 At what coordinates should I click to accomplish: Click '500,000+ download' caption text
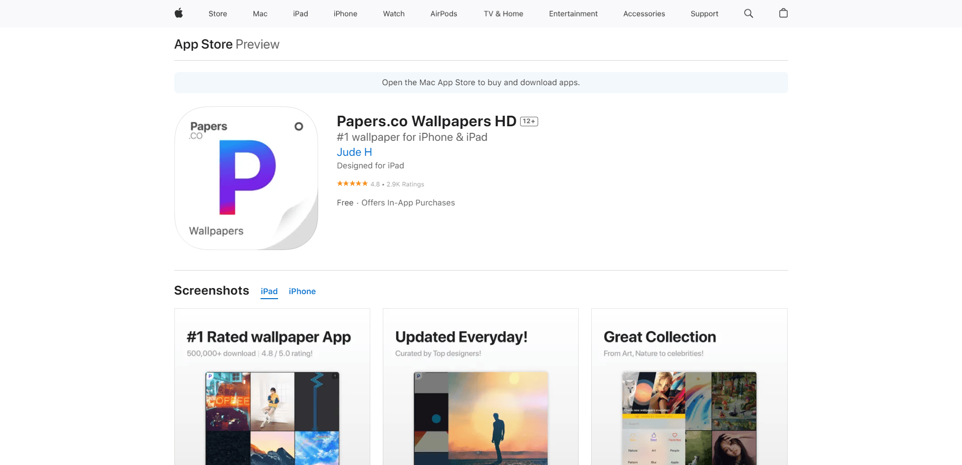(x=221, y=353)
